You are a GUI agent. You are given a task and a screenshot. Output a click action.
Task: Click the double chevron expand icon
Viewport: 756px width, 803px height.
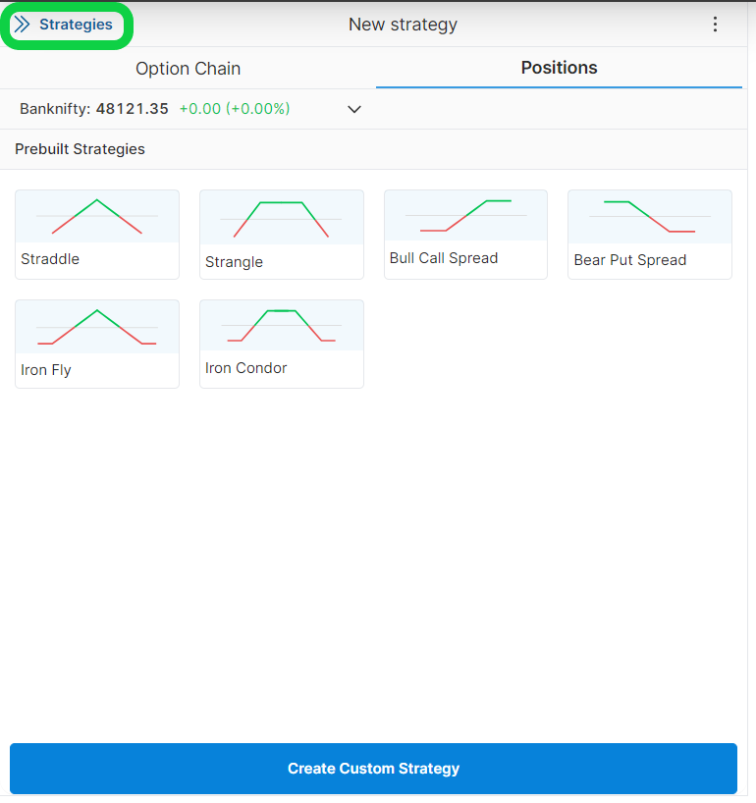[x=22, y=25]
